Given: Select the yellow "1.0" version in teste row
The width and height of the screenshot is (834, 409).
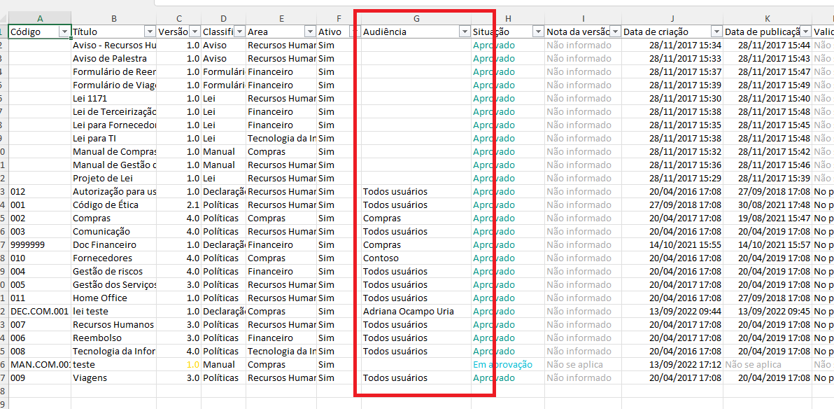Looking at the screenshot, I should tap(178, 365).
